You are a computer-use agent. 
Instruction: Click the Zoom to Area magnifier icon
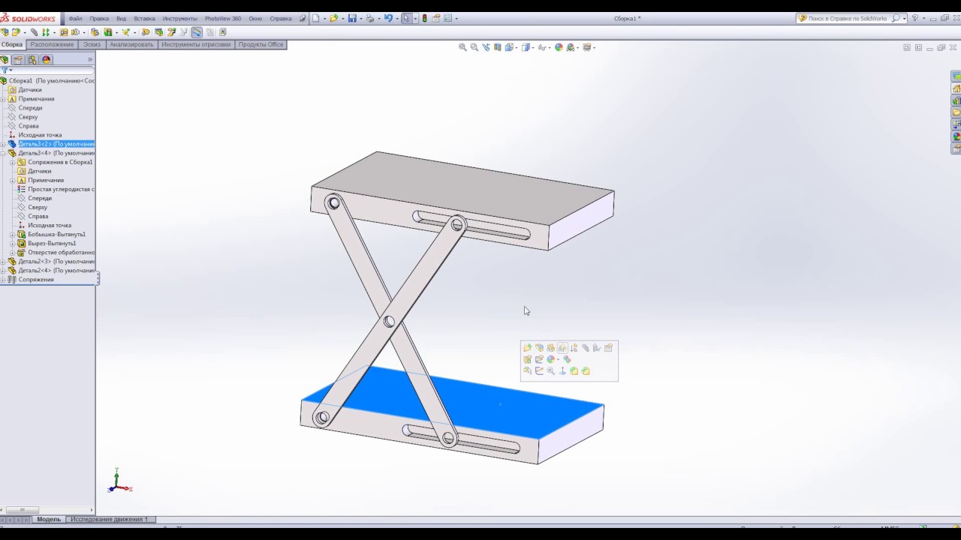474,47
